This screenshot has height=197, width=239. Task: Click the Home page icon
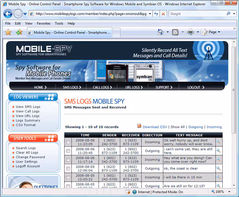coord(161,32)
